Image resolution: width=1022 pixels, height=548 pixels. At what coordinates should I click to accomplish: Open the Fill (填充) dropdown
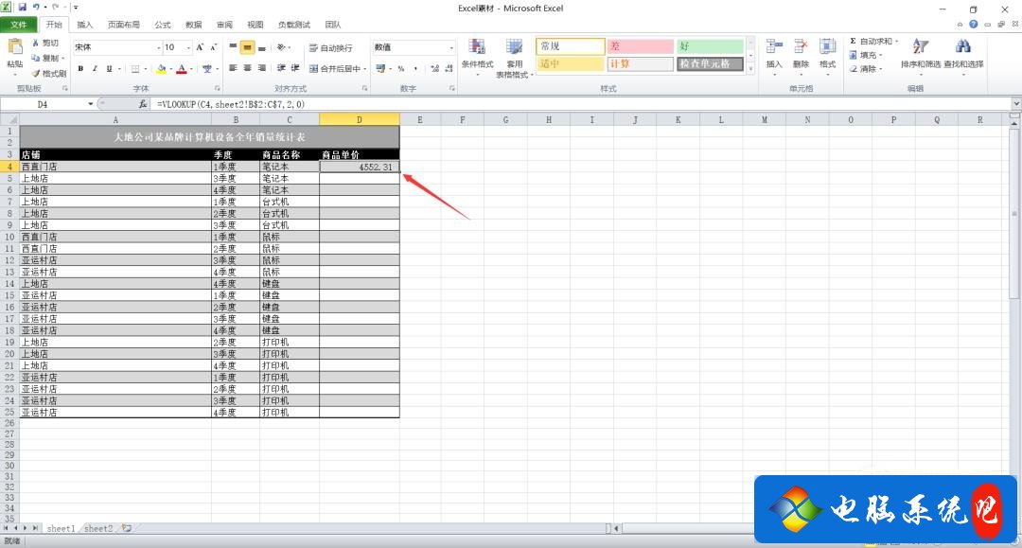[x=866, y=56]
